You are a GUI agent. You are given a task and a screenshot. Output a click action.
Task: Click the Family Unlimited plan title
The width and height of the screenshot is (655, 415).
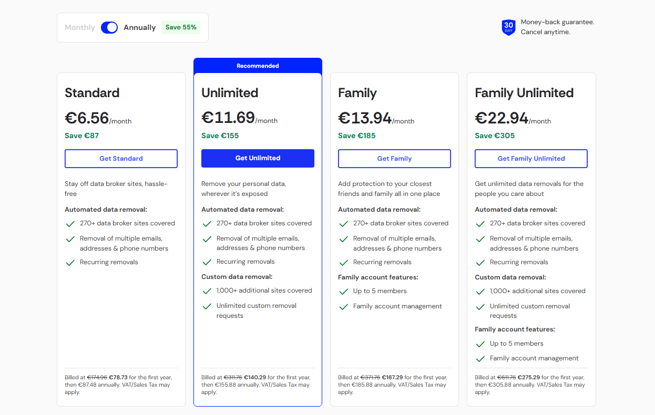[x=524, y=93]
